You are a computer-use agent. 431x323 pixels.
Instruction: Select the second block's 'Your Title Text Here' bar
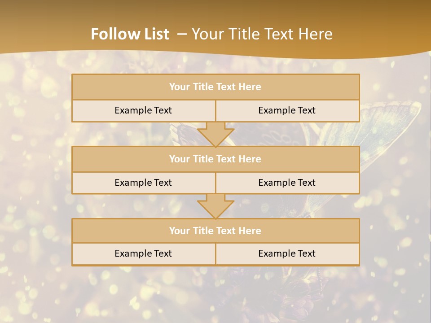216,159
